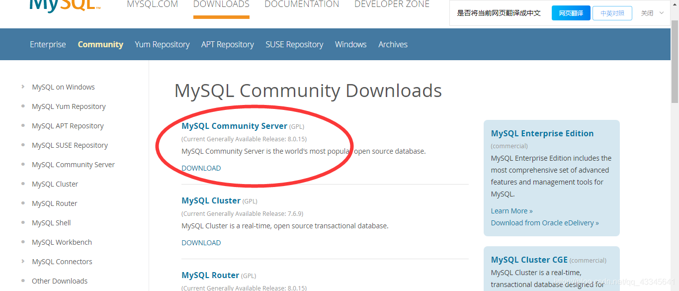Open MySQL Connectors sidebar link
Image resolution: width=679 pixels, height=291 pixels.
pos(62,262)
